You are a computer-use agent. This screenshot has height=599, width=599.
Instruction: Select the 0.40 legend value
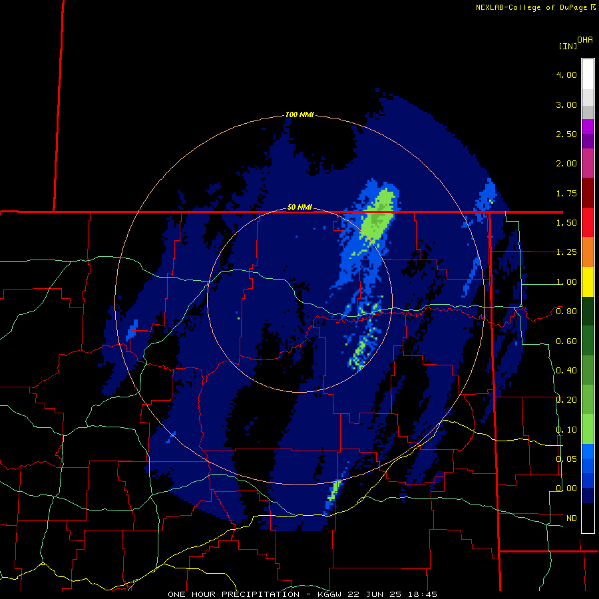click(x=566, y=371)
